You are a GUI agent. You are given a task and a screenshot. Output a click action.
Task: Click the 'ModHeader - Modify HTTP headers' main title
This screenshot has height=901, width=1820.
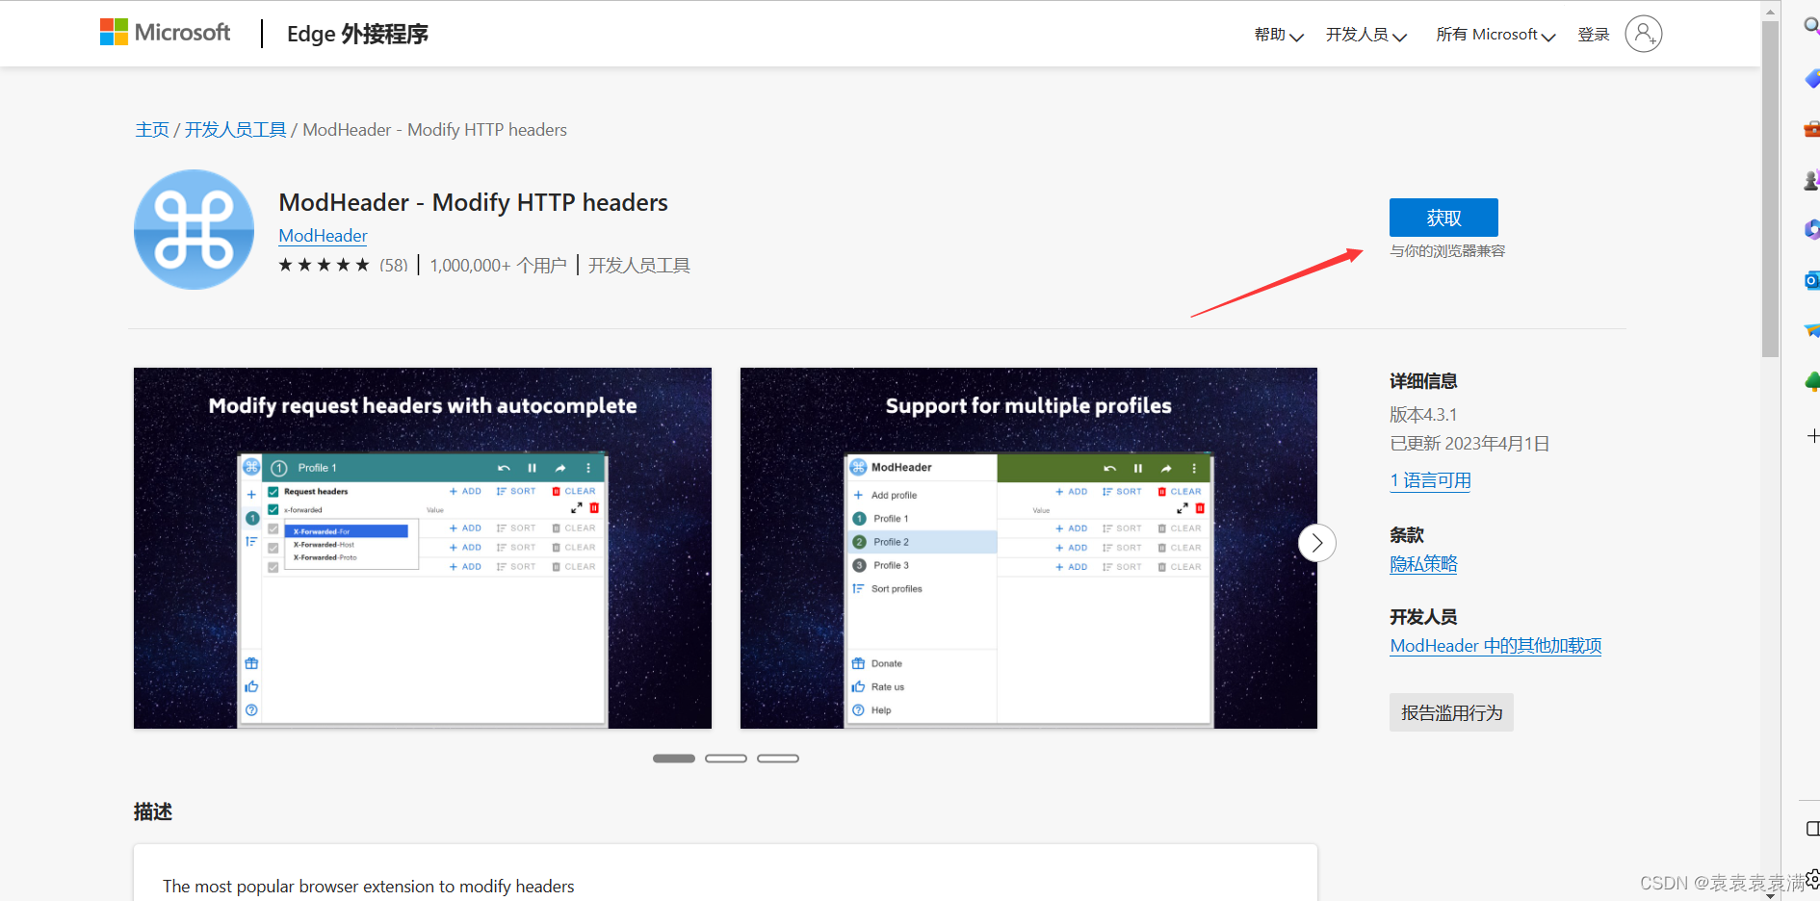tap(473, 202)
